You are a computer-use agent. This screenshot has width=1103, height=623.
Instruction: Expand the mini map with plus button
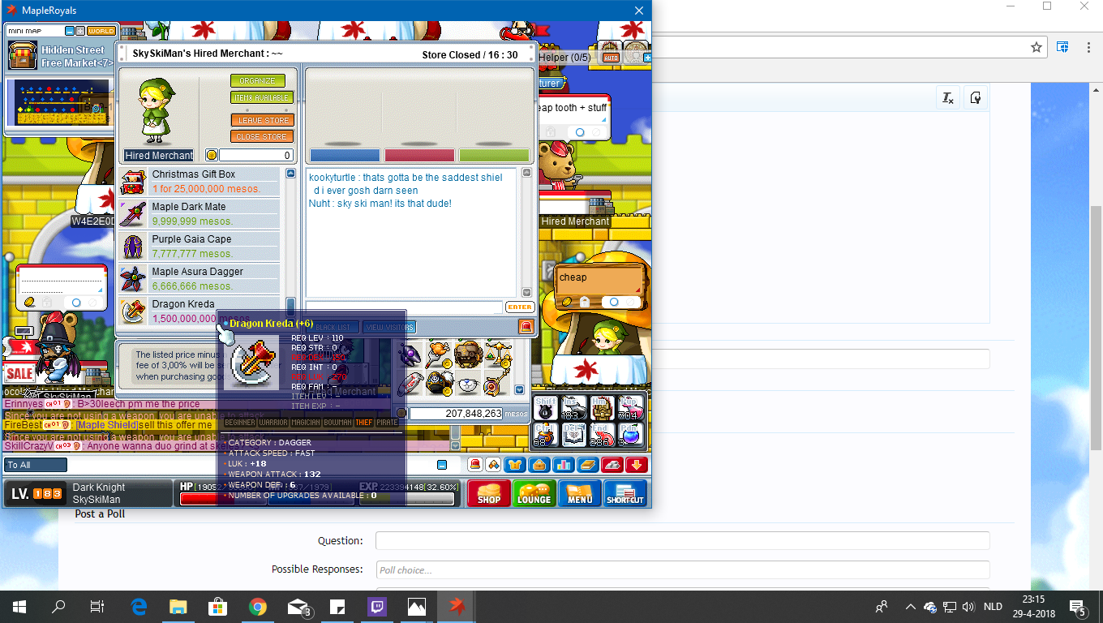pos(80,31)
